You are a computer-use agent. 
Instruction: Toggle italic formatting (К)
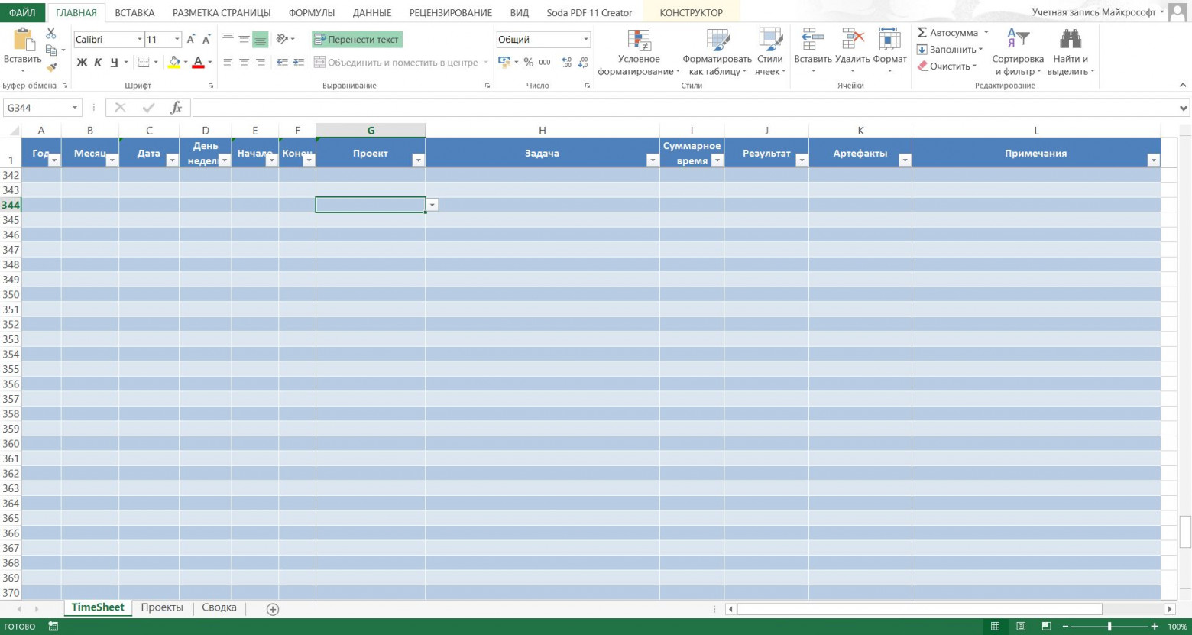98,63
